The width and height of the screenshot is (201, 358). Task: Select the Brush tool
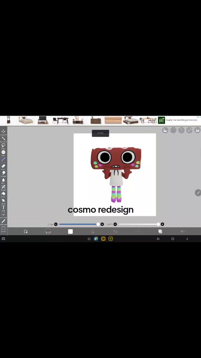tap(3, 159)
